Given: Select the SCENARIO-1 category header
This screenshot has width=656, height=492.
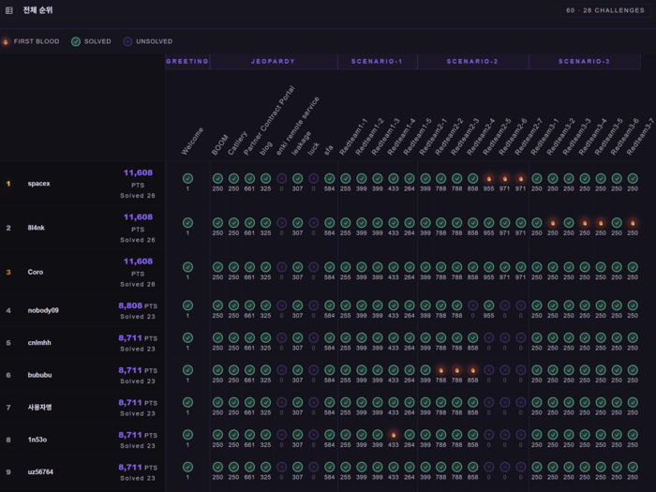Looking at the screenshot, I should coord(377,62).
